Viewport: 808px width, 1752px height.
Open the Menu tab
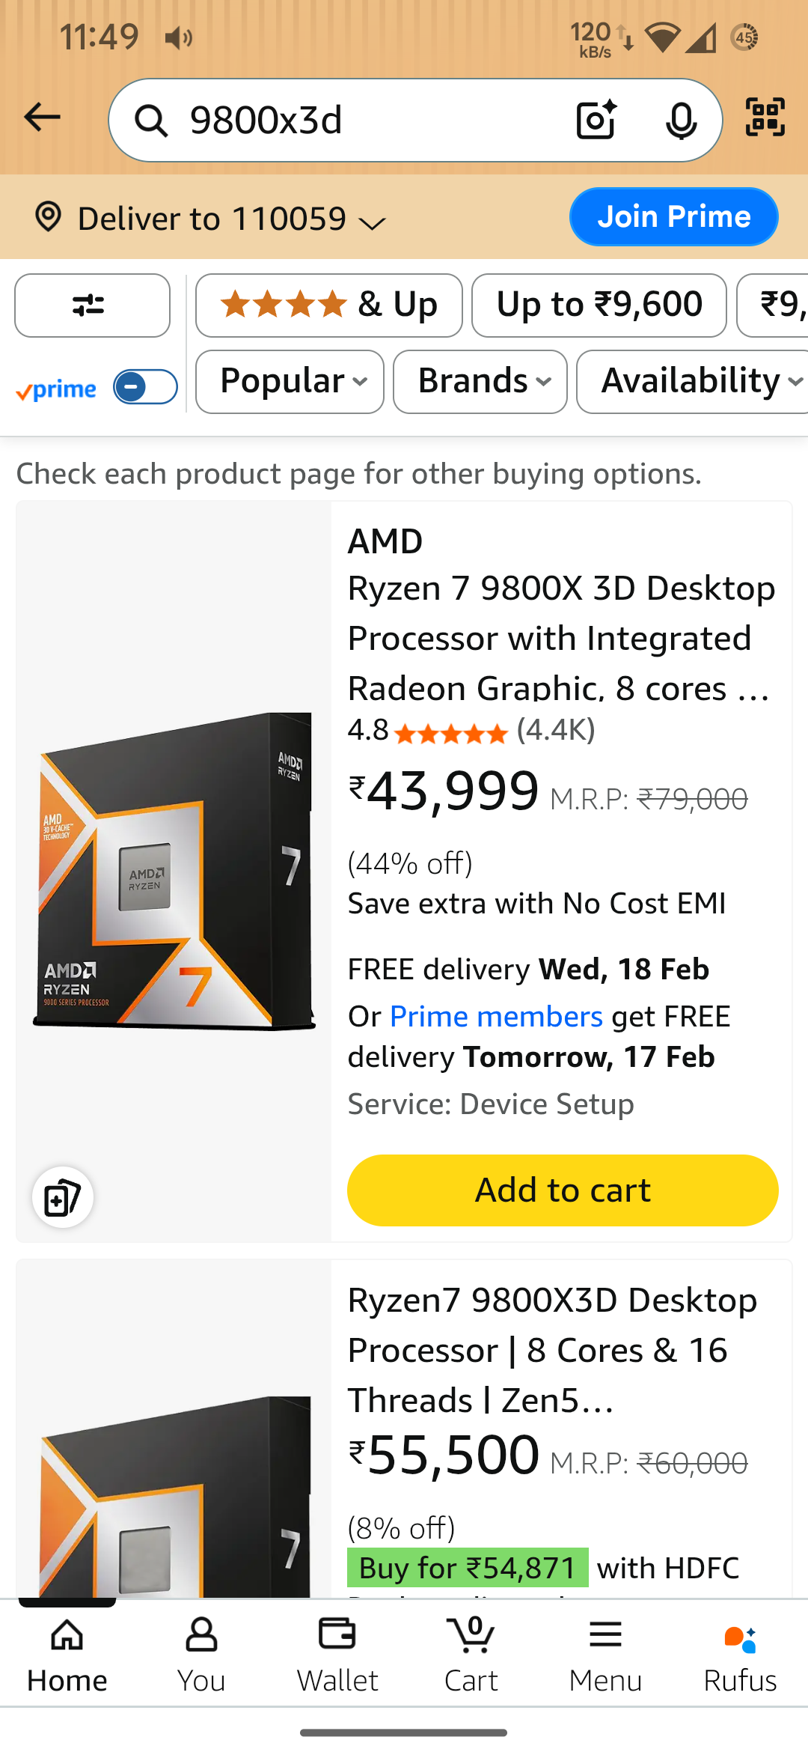click(605, 1655)
